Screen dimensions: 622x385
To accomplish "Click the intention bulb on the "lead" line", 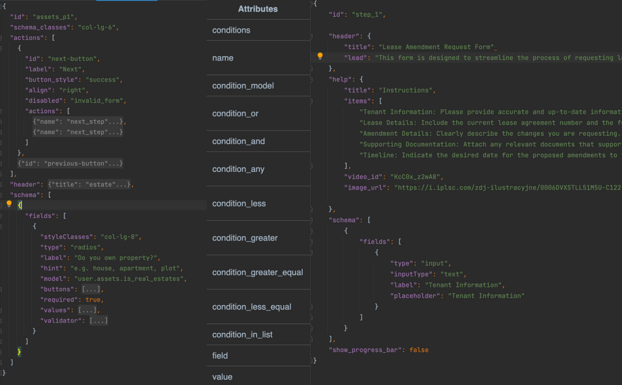I will pos(320,56).
